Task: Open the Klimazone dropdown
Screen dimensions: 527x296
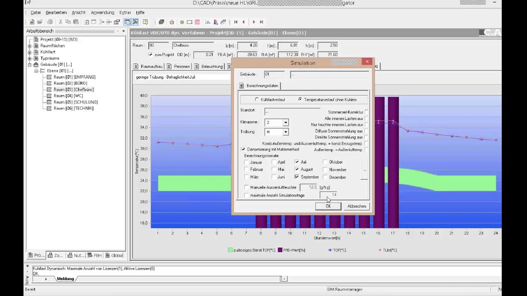Action: click(x=285, y=123)
